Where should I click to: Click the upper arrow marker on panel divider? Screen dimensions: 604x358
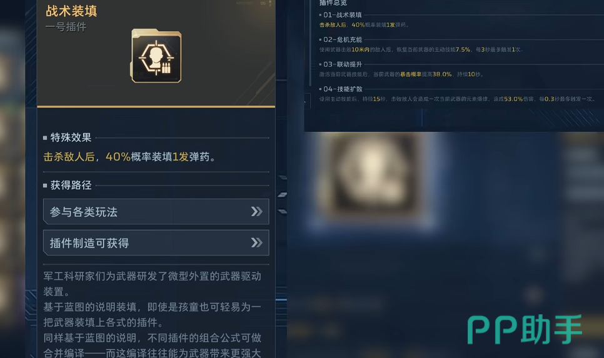pos(283,177)
